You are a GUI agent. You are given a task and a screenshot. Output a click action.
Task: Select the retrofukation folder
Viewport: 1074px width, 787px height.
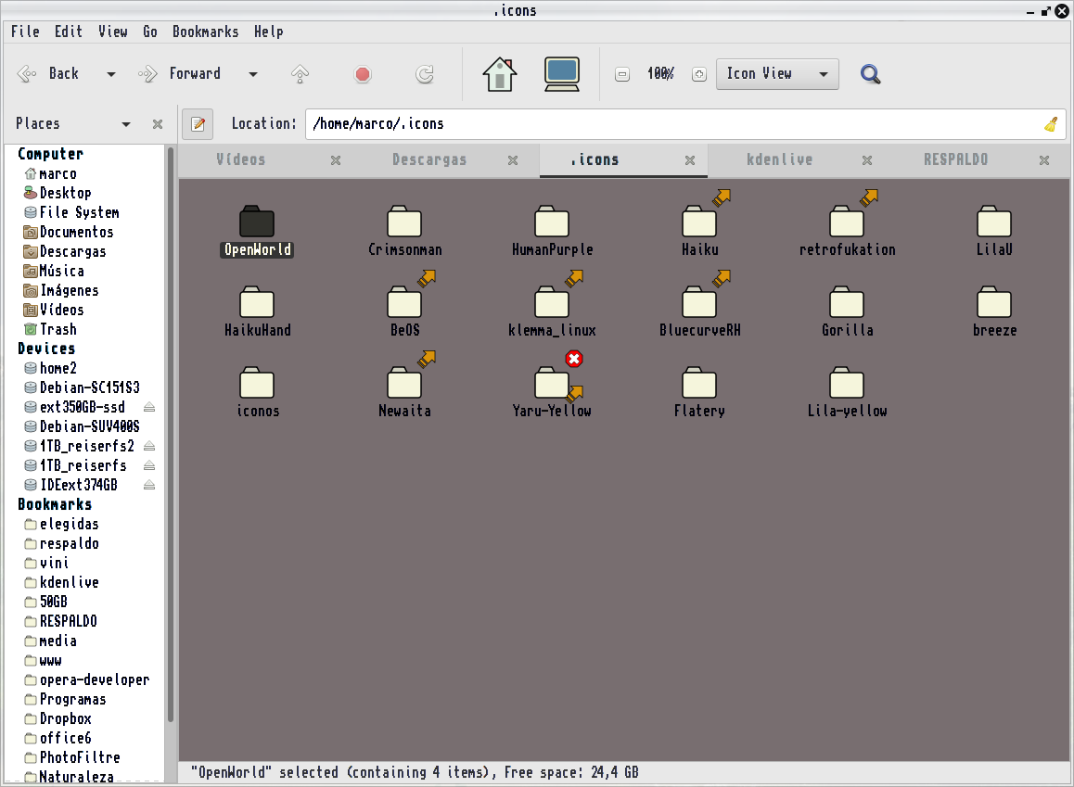coord(848,232)
